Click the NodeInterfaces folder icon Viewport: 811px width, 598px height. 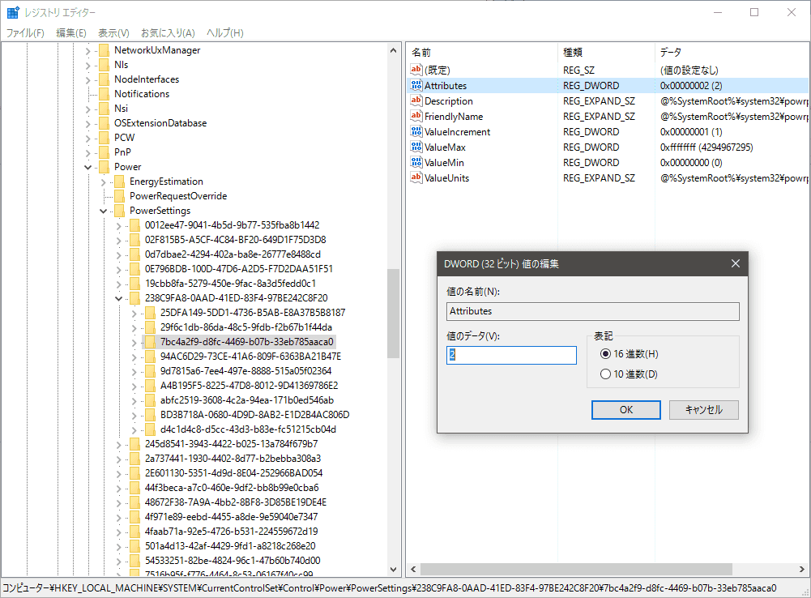(104, 79)
